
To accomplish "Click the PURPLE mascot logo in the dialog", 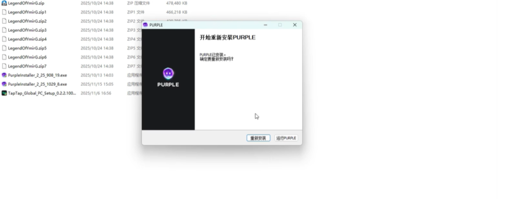I will point(168,73).
